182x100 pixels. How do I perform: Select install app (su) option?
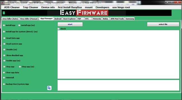click(x=19, y=25)
